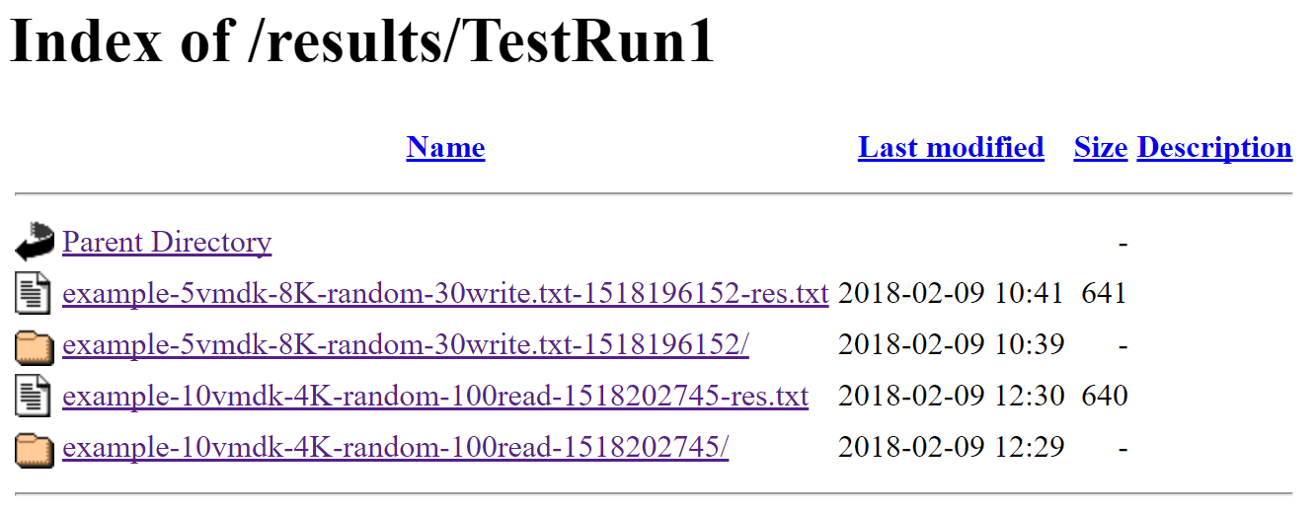
Task: Sort the listing by the Size header
Action: click(x=1100, y=148)
